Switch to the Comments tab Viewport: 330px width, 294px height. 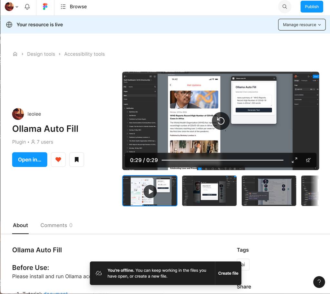(56, 225)
